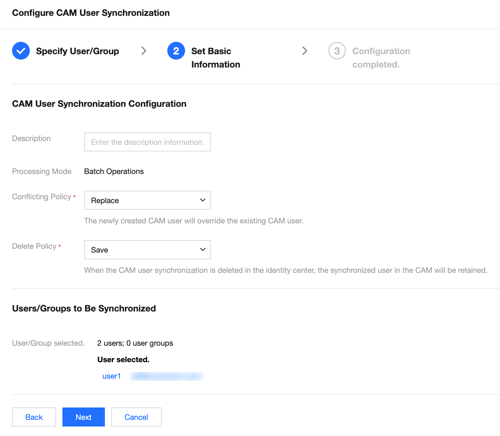The width and height of the screenshot is (500, 436).
Task: Click the Save dropdown arrow
Action: tap(203, 250)
